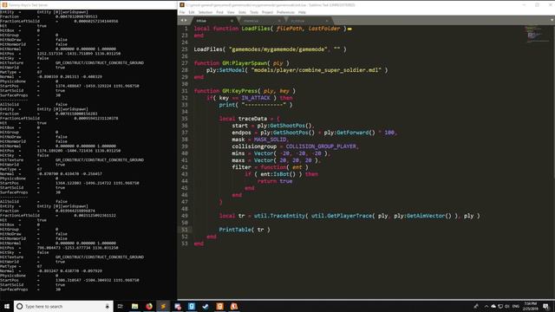Open the Action Center notifications icon
The image size is (555, 312).
click(546, 306)
